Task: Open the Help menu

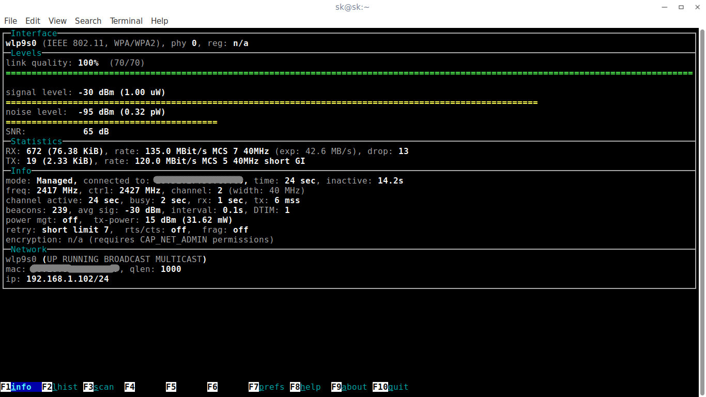Action: click(159, 21)
